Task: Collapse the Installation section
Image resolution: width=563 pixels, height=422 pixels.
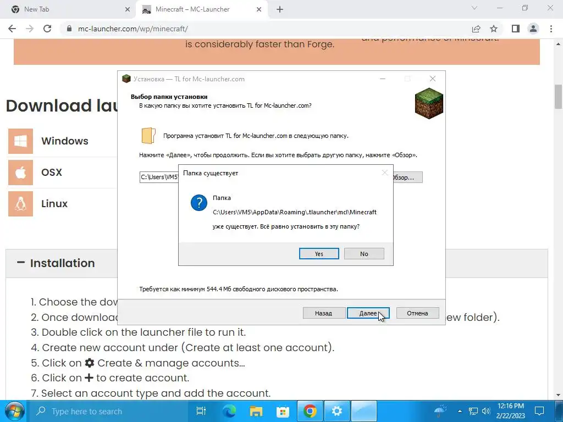Action: pos(21,263)
